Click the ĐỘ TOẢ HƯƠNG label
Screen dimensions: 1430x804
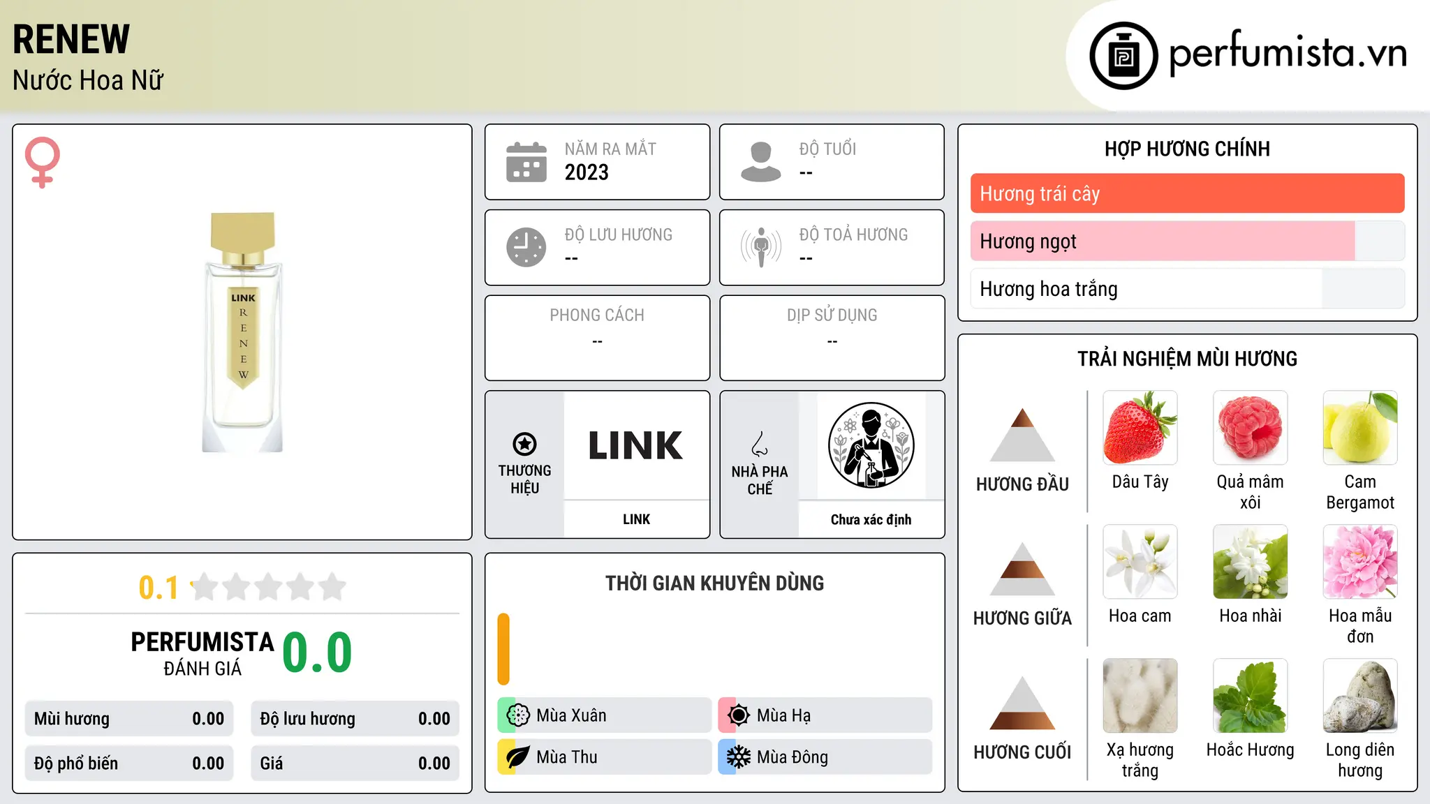[x=853, y=234]
